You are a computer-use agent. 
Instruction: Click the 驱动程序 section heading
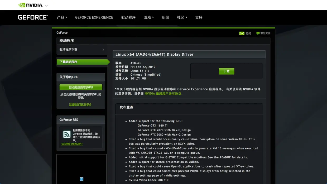click(x=67, y=41)
